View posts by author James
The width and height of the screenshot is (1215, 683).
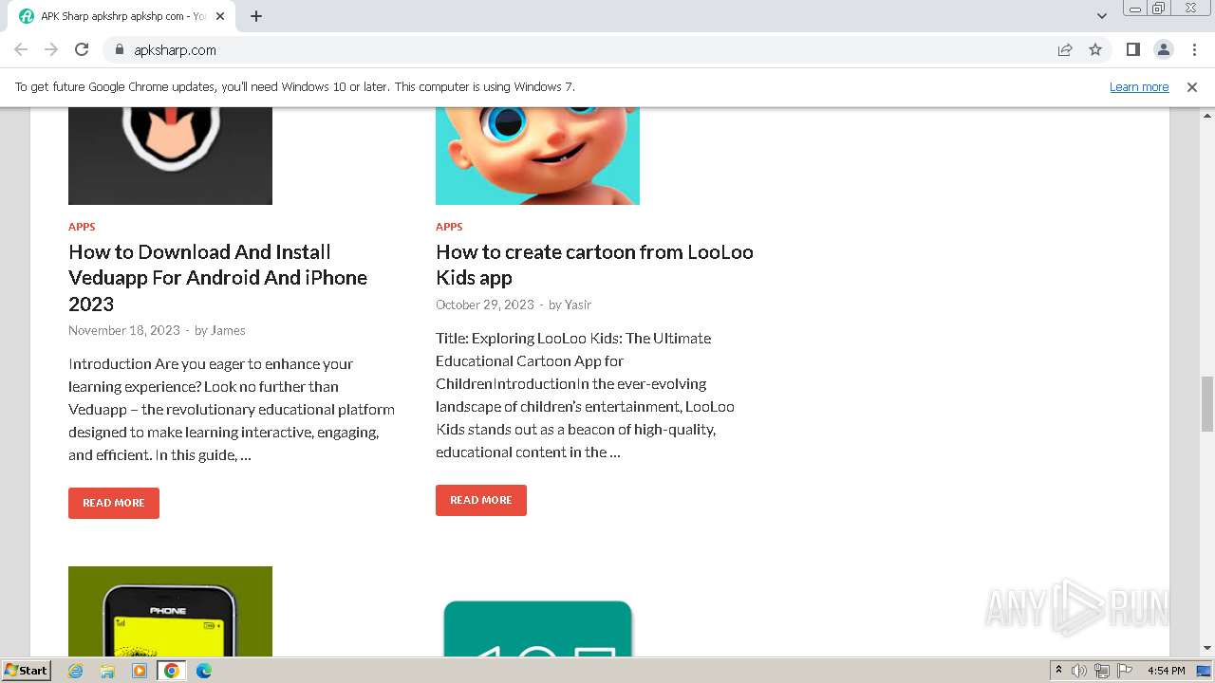228,330
